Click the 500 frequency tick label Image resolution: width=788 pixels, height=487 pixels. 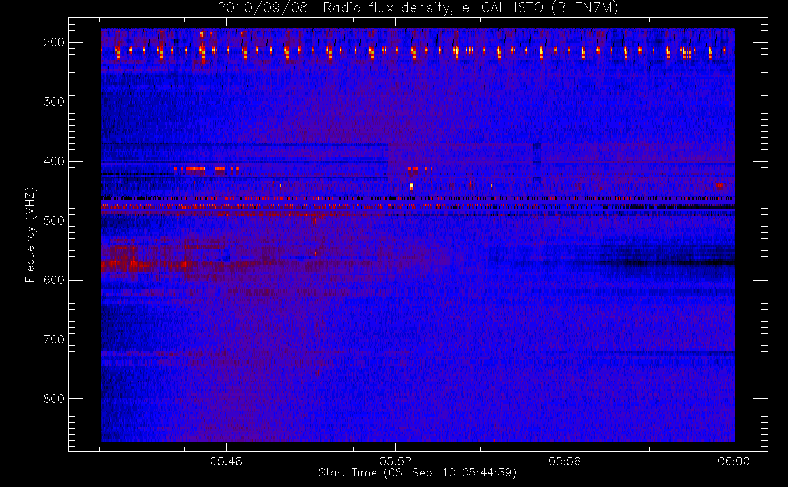click(54, 221)
